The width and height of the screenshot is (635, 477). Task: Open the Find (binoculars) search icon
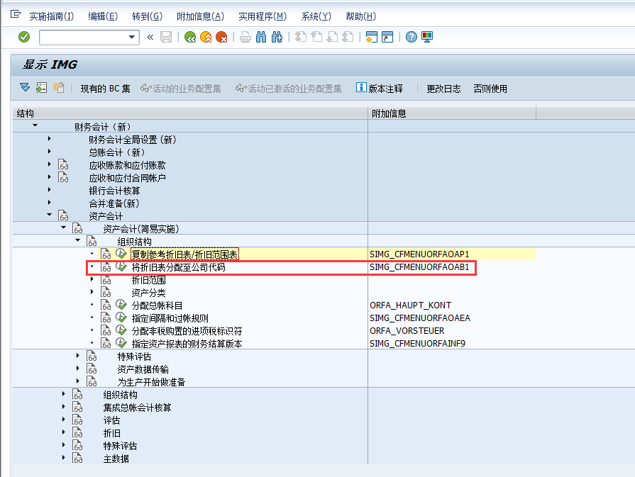tap(263, 37)
